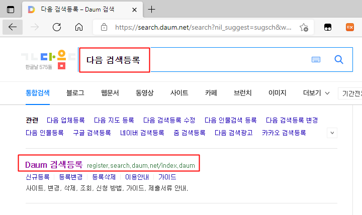
Task: Open the 이용안내 sublink
Action: pyautogui.click(x=137, y=177)
